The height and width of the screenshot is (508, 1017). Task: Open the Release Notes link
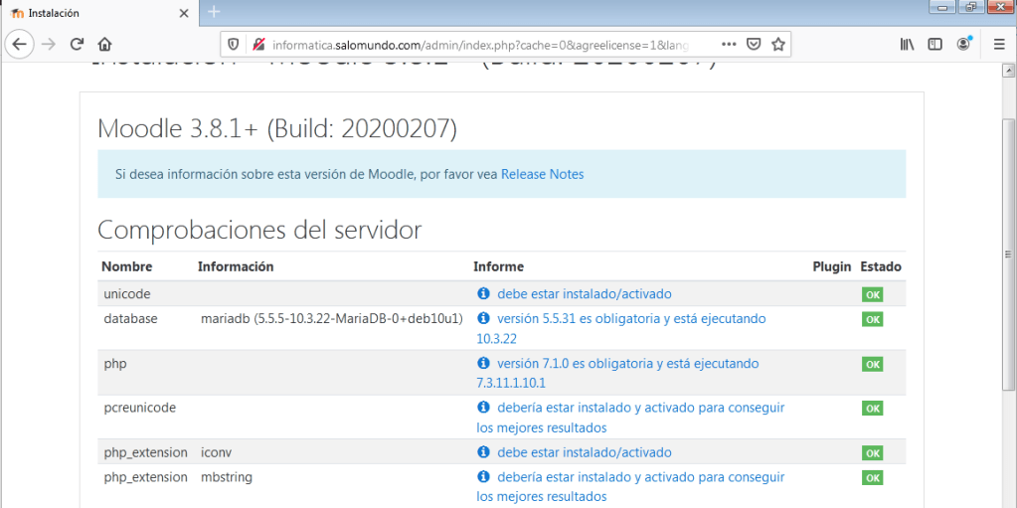click(x=542, y=174)
